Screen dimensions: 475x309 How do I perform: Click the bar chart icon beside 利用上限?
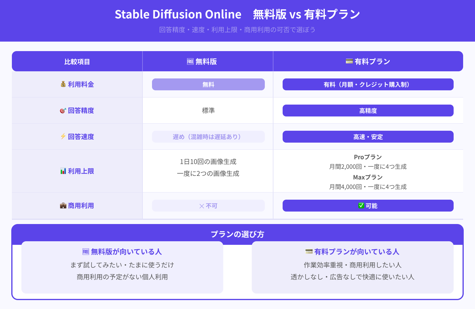pos(63,171)
